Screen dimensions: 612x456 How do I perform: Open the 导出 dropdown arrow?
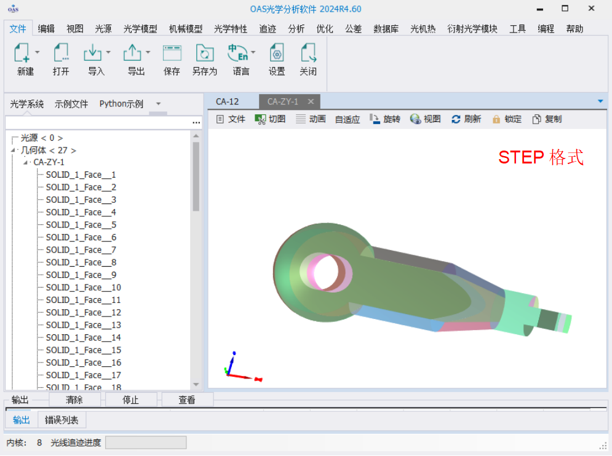(148, 52)
